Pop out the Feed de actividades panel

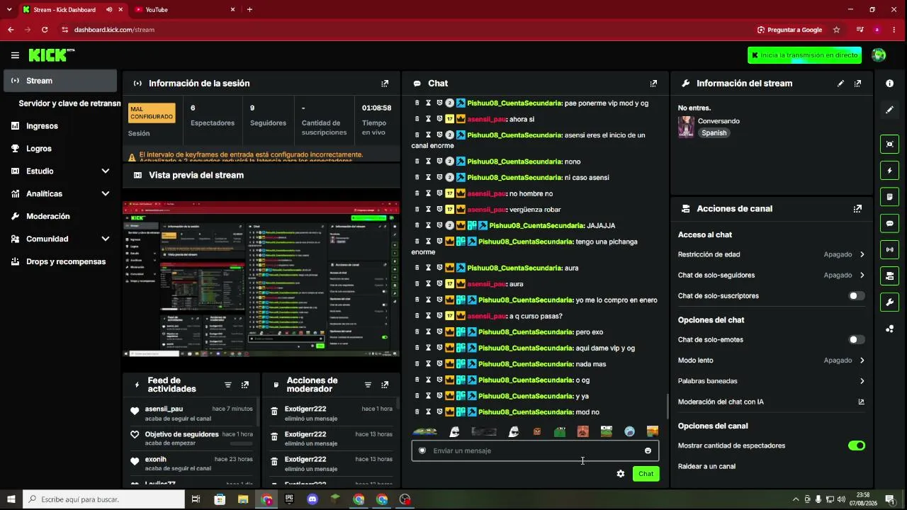(245, 385)
